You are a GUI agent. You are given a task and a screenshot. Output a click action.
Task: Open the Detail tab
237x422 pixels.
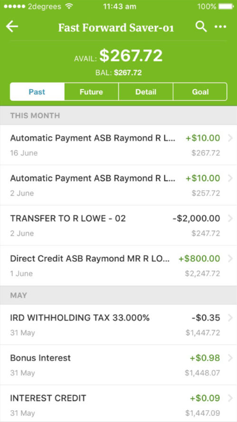click(146, 92)
